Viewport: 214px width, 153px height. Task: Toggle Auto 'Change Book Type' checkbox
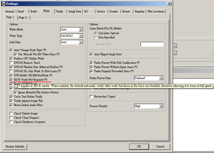11,50
